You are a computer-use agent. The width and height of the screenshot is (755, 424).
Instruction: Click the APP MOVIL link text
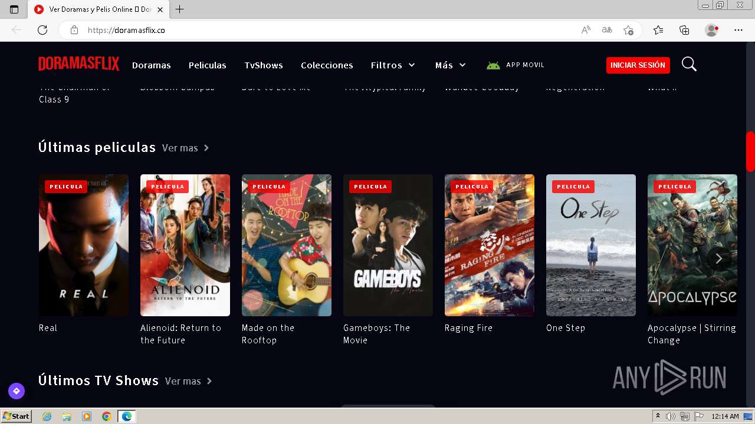pos(525,65)
